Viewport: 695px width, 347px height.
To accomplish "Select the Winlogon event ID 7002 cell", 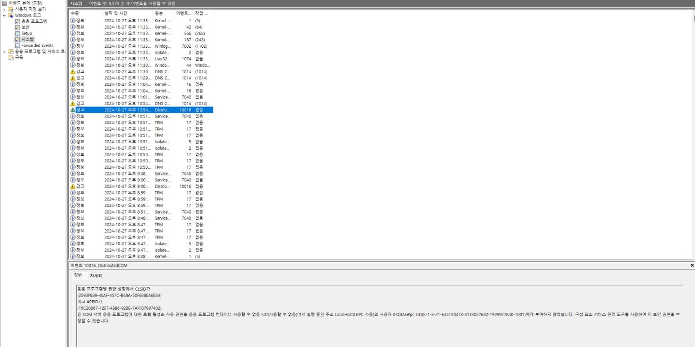I will coord(186,46).
